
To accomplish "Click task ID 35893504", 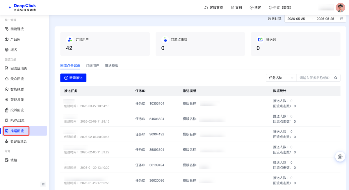I will [x=157, y=150].
